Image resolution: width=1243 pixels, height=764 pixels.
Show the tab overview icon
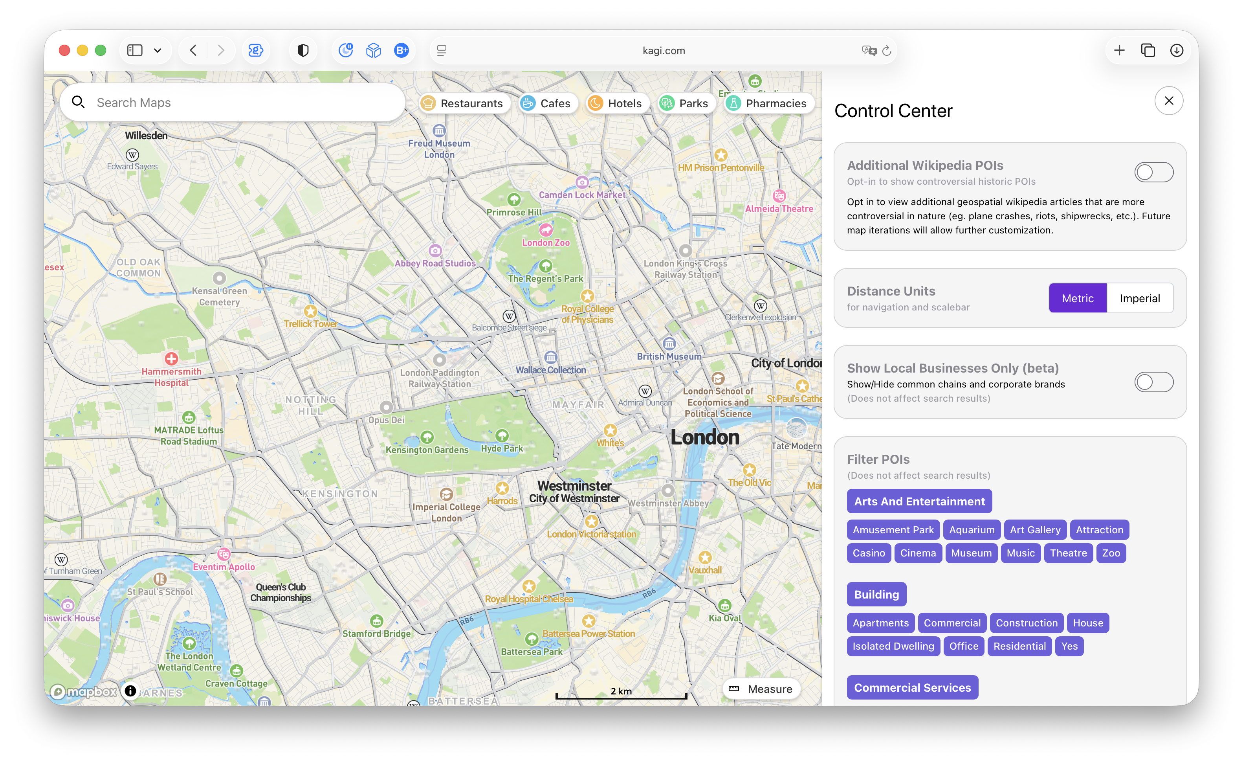tap(1148, 50)
